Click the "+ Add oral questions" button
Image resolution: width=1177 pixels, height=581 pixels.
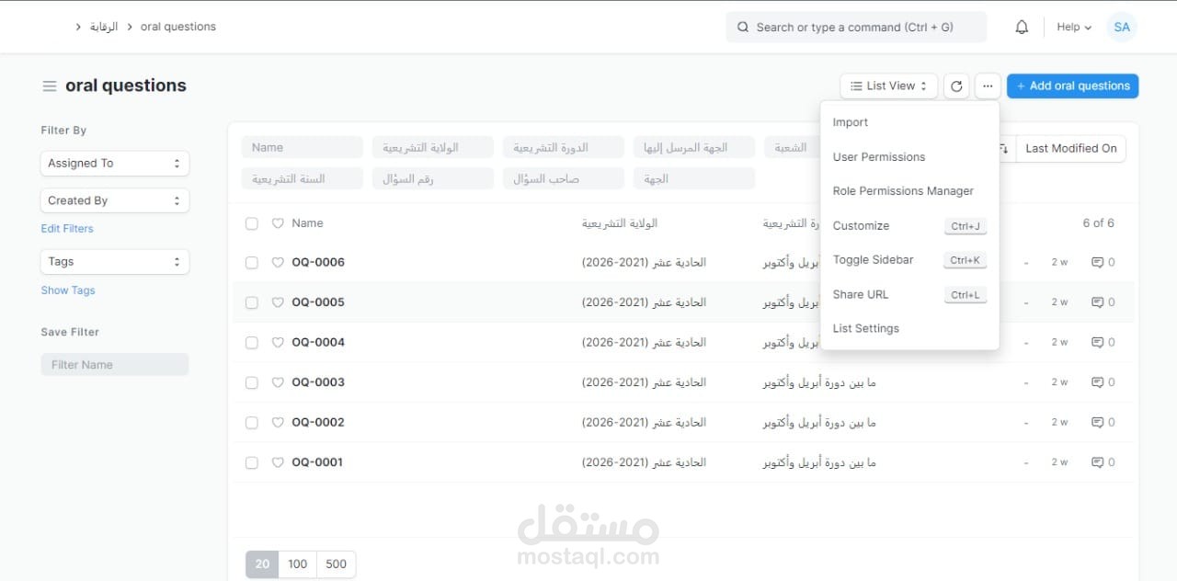pos(1072,85)
